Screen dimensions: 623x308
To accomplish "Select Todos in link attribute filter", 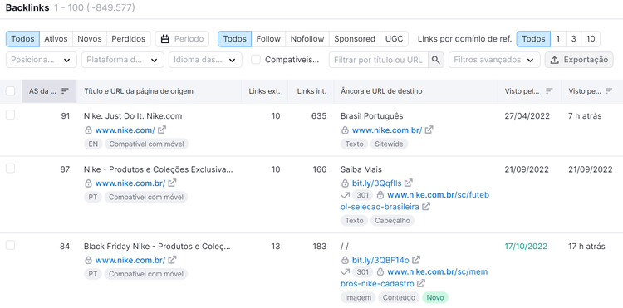I will [x=234, y=39].
